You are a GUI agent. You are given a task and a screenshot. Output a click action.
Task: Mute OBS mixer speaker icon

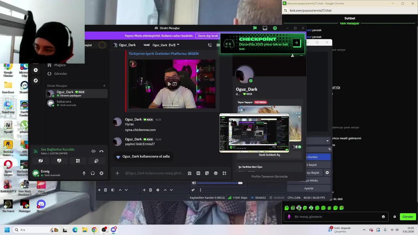tap(194, 183)
